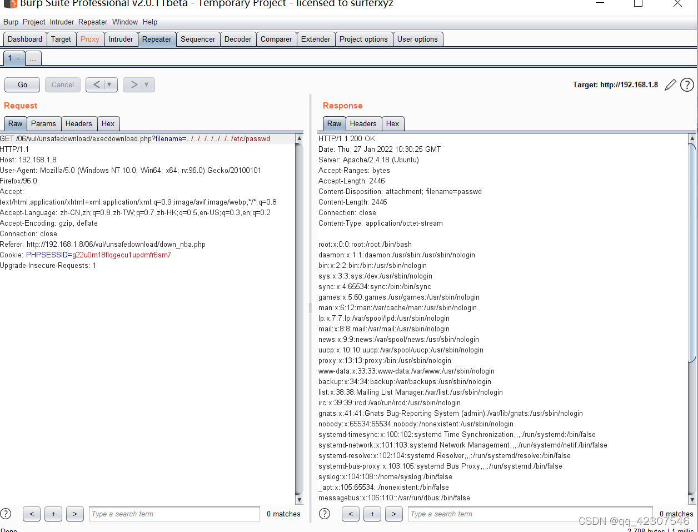Open the back history dropdown arrow

point(110,84)
